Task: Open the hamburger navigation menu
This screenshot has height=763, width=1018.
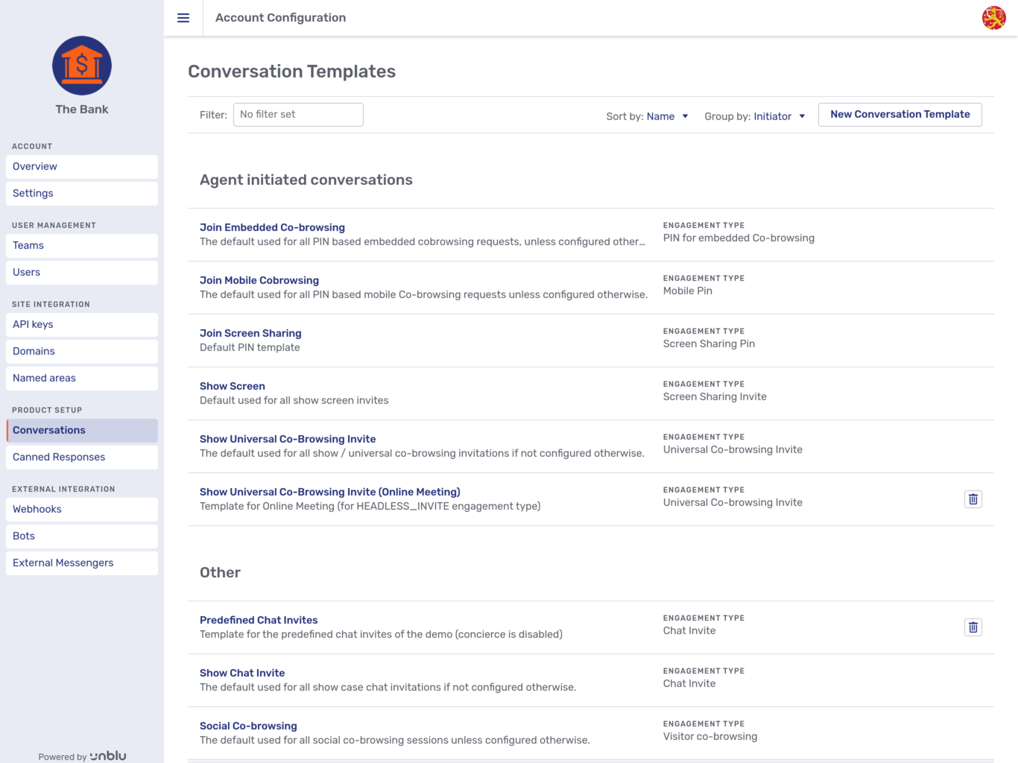Action: [183, 18]
